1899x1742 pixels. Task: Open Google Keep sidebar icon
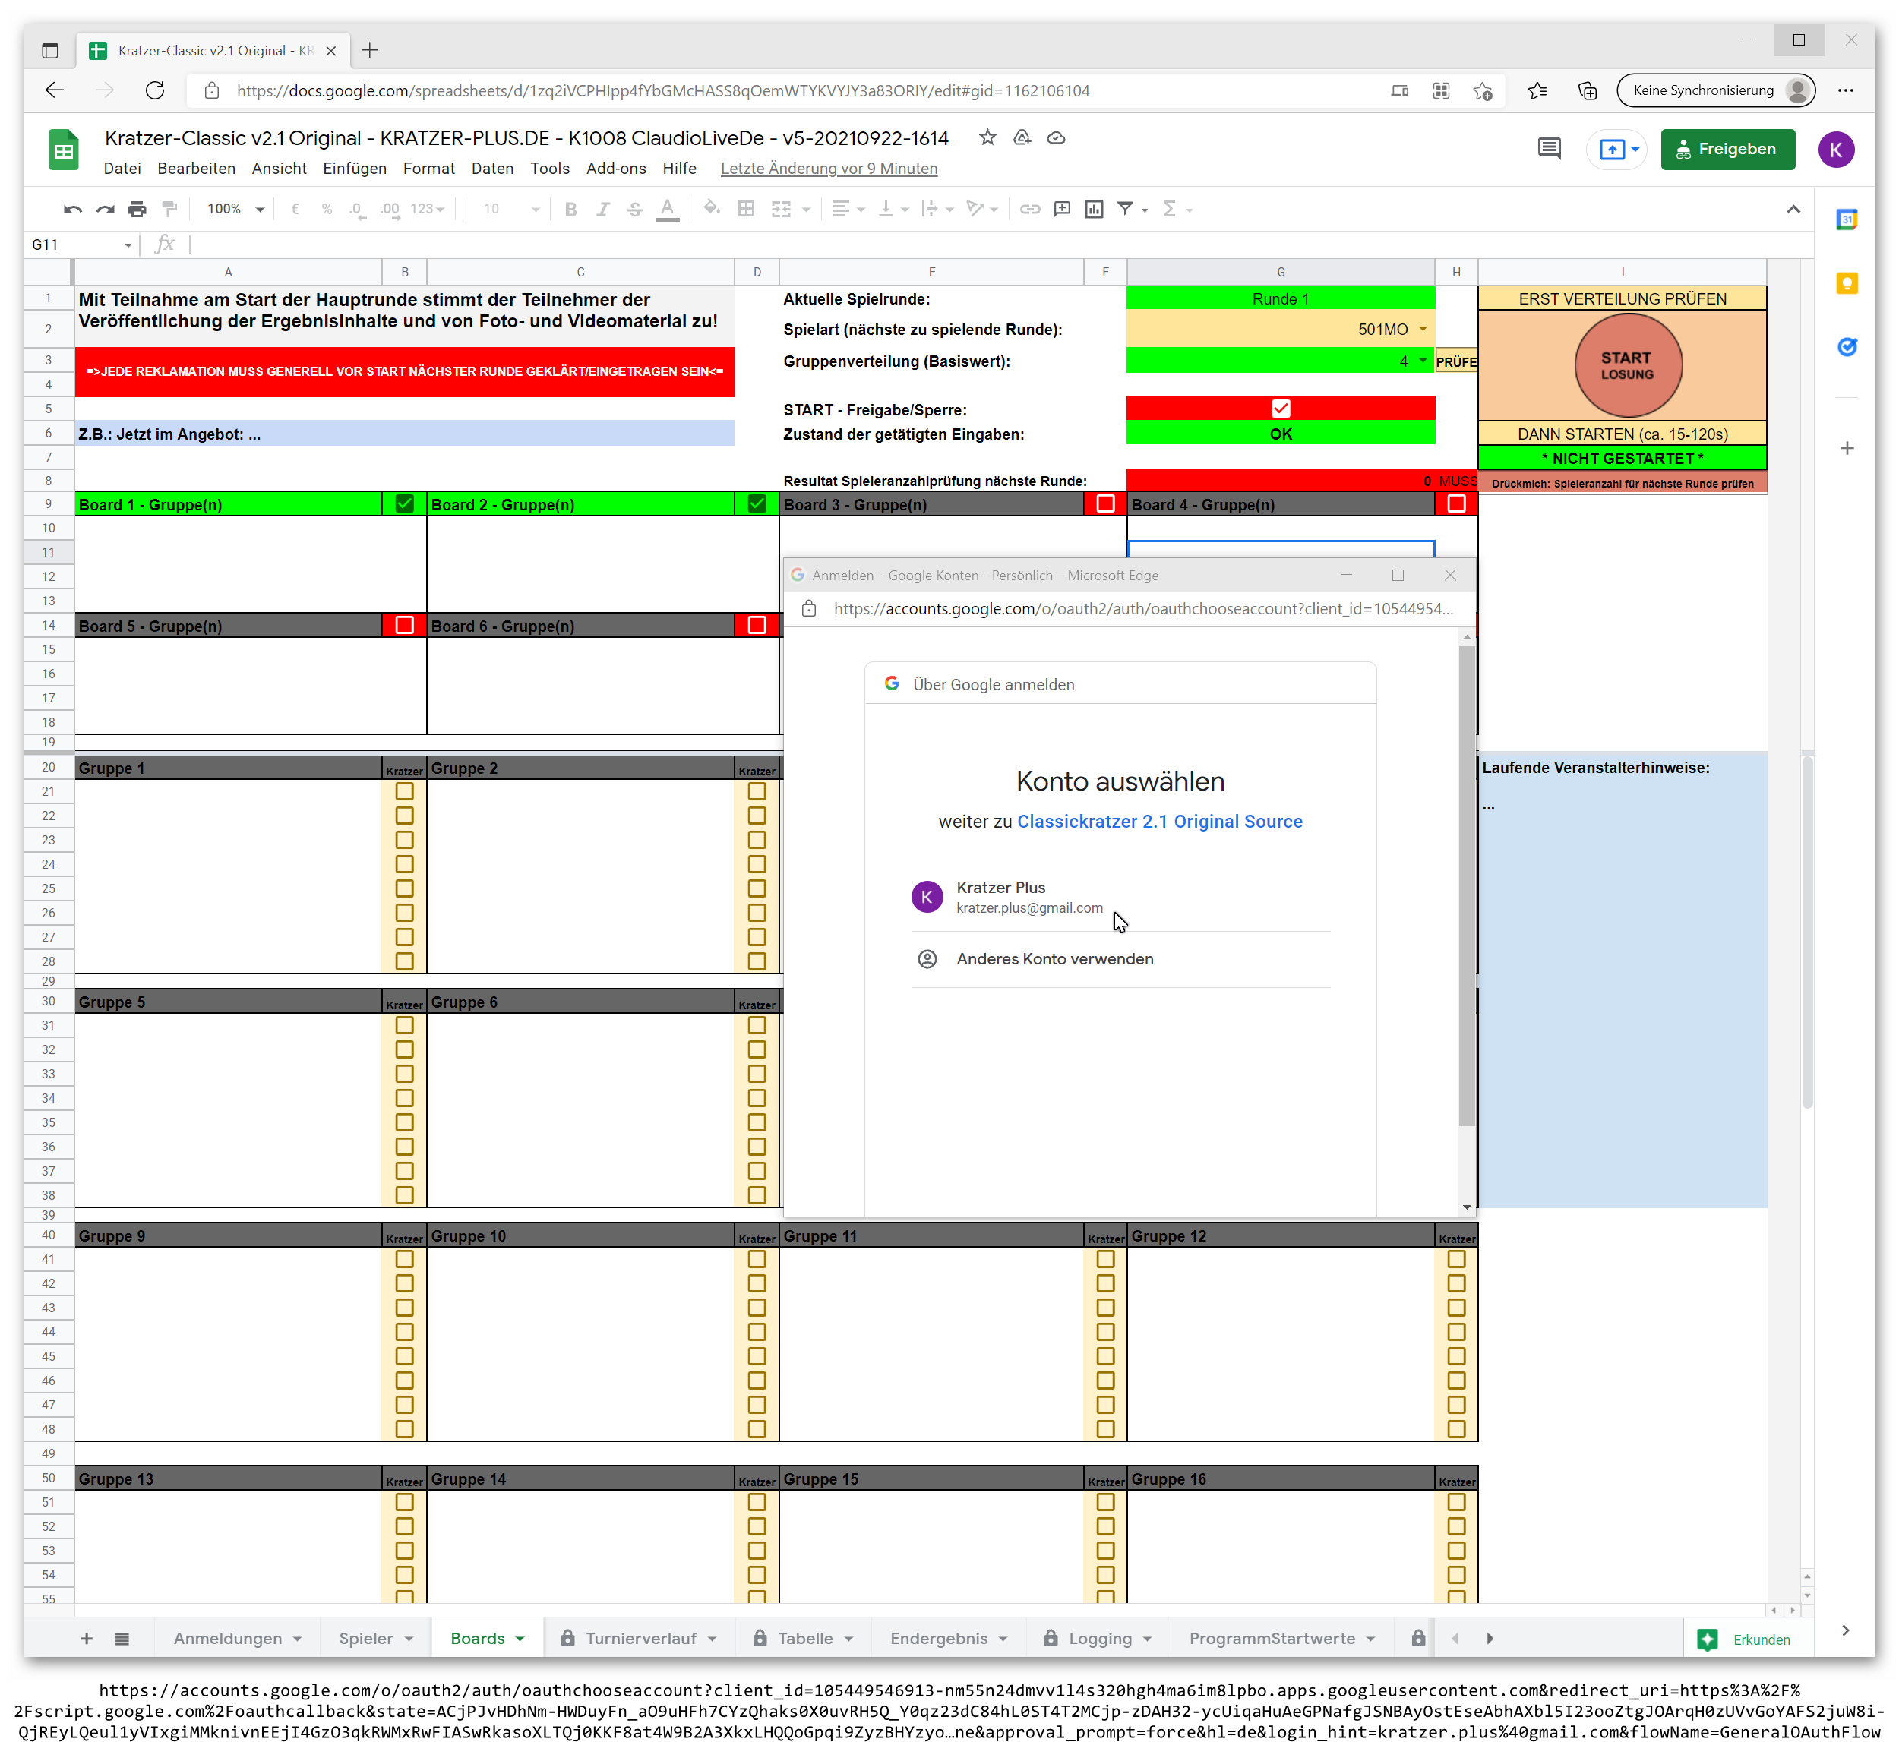point(1846,284)
